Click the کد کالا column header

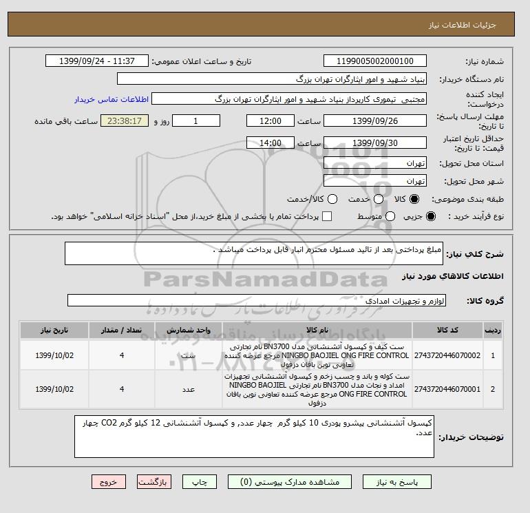coord(447,330)
